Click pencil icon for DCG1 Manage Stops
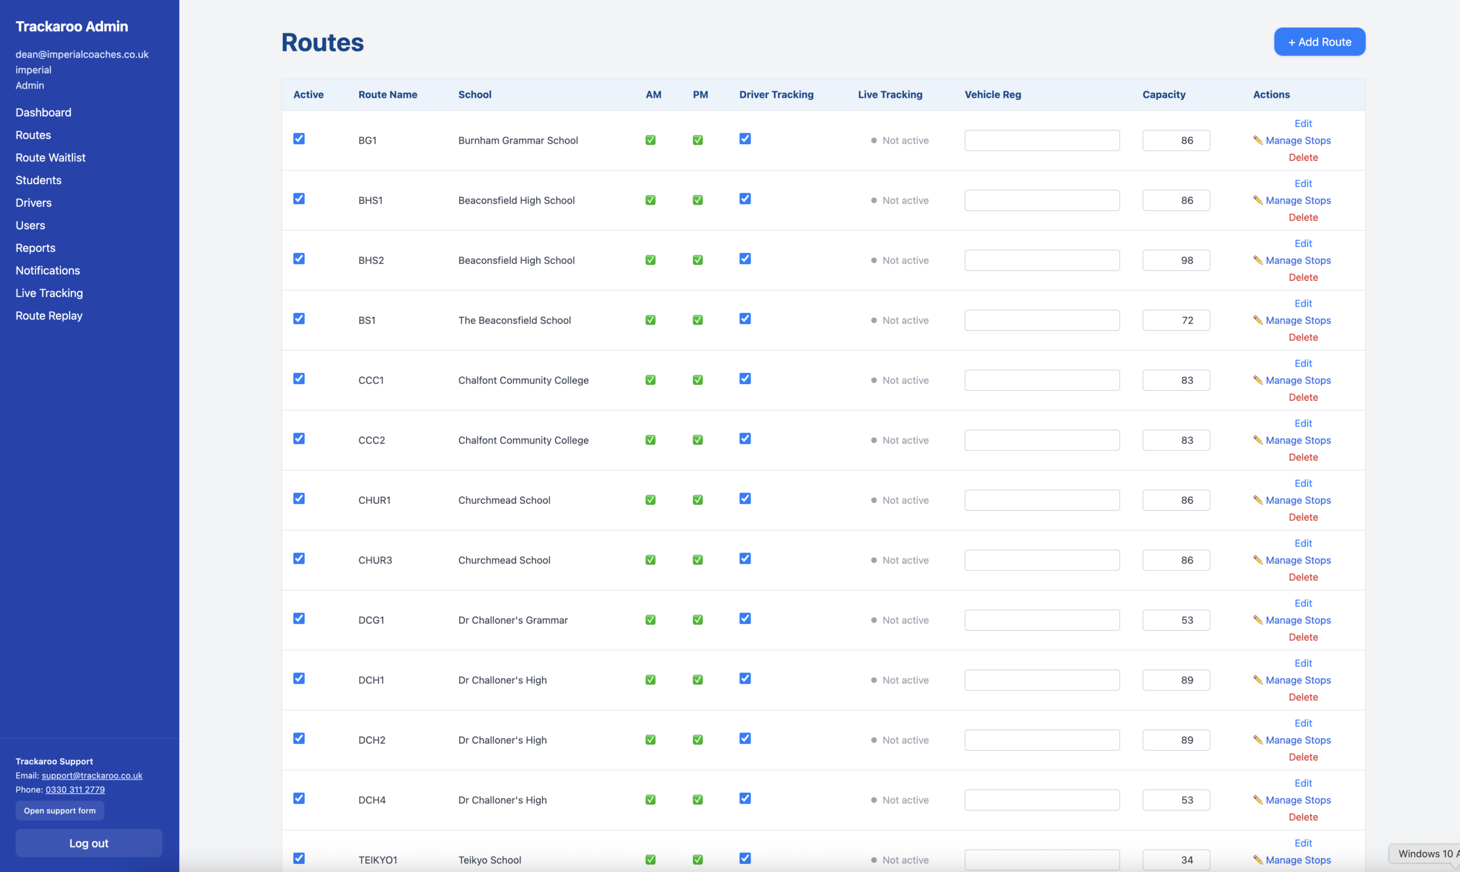 pos(1258,620)
